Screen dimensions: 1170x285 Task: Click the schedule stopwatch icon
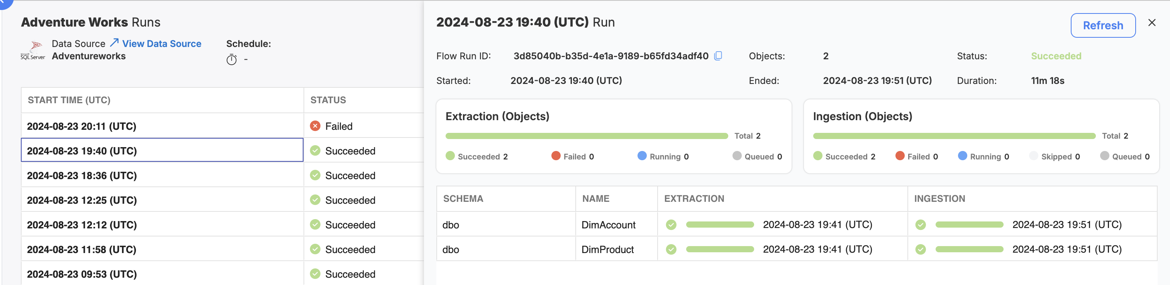click(x=232, y=59)
